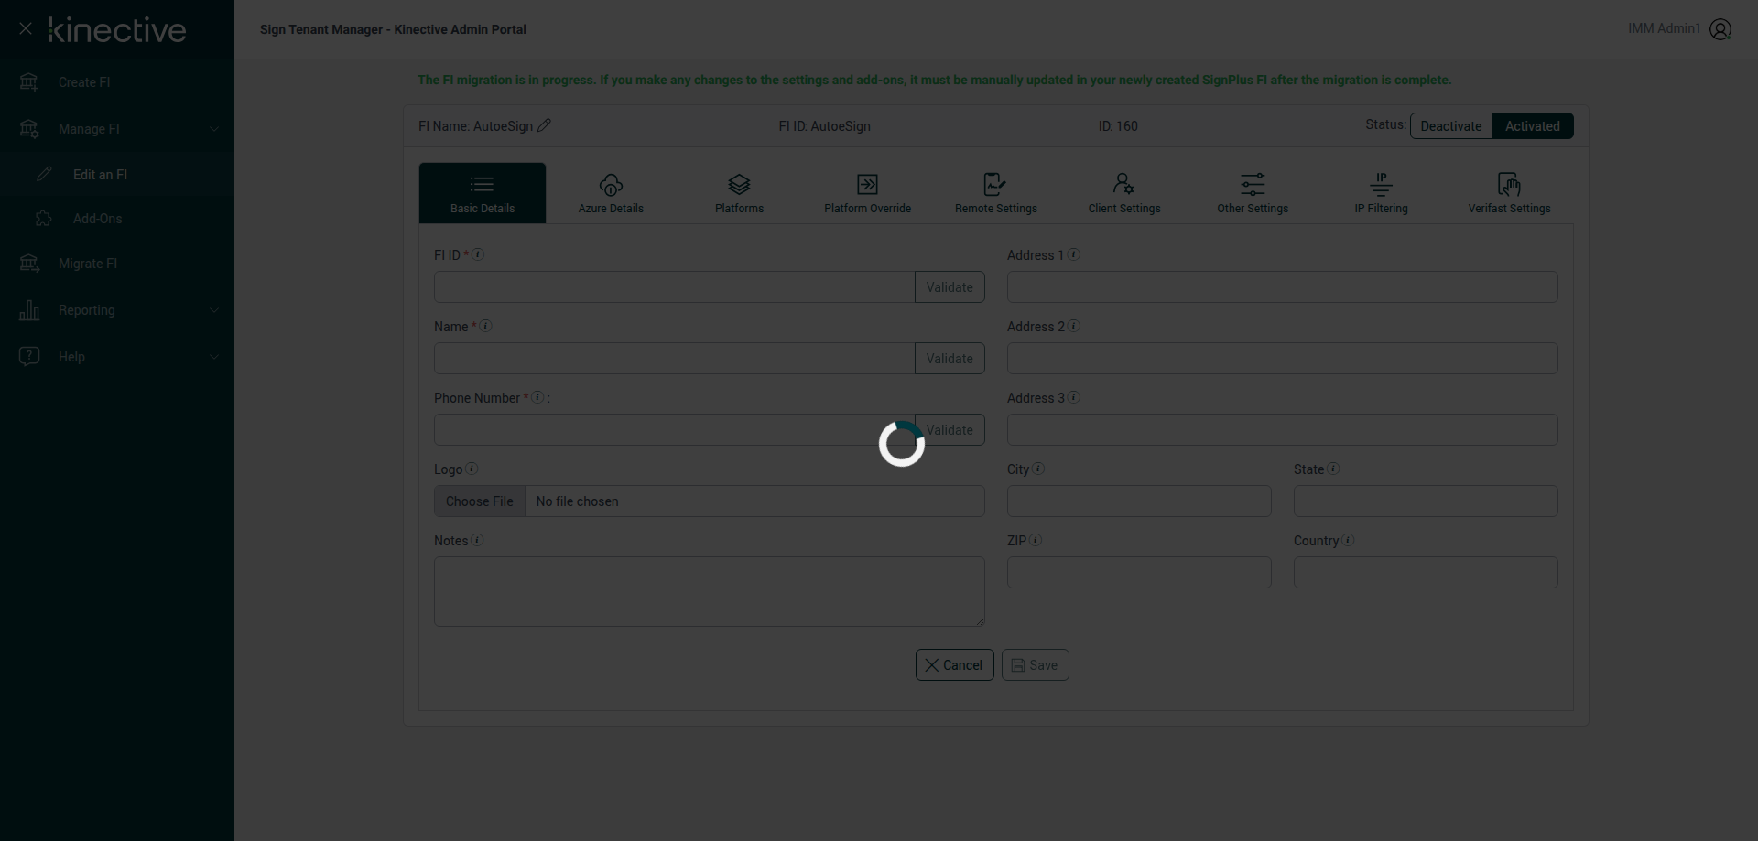Select Edit an FI menu item

117,174
